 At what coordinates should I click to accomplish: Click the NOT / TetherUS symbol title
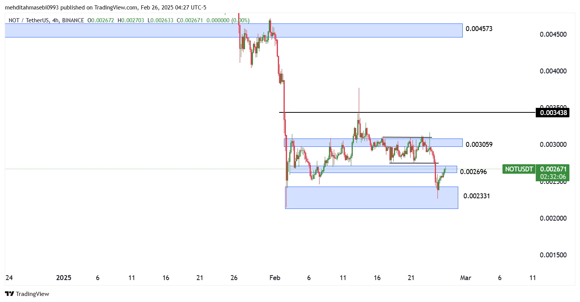point(29,20)
